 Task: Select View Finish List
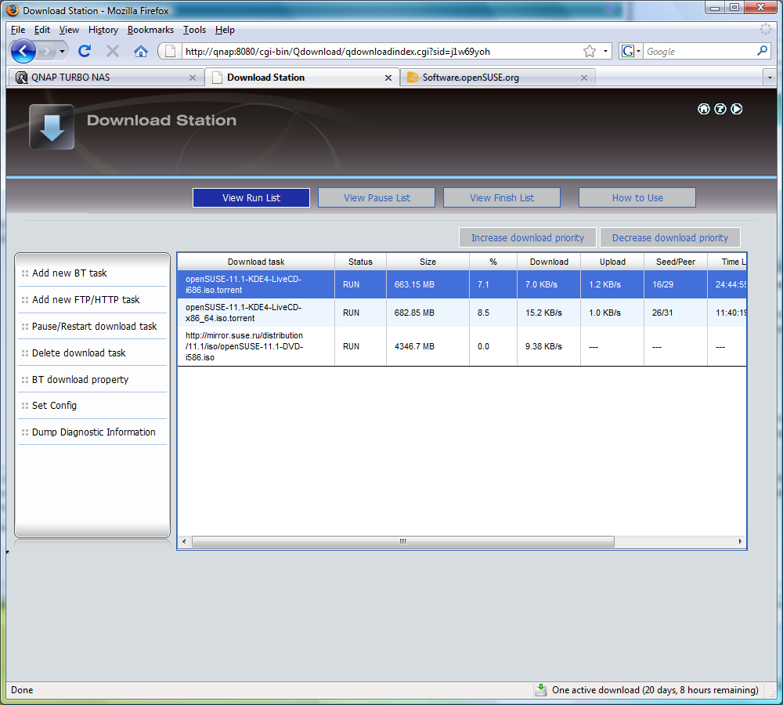coord(502,197)
